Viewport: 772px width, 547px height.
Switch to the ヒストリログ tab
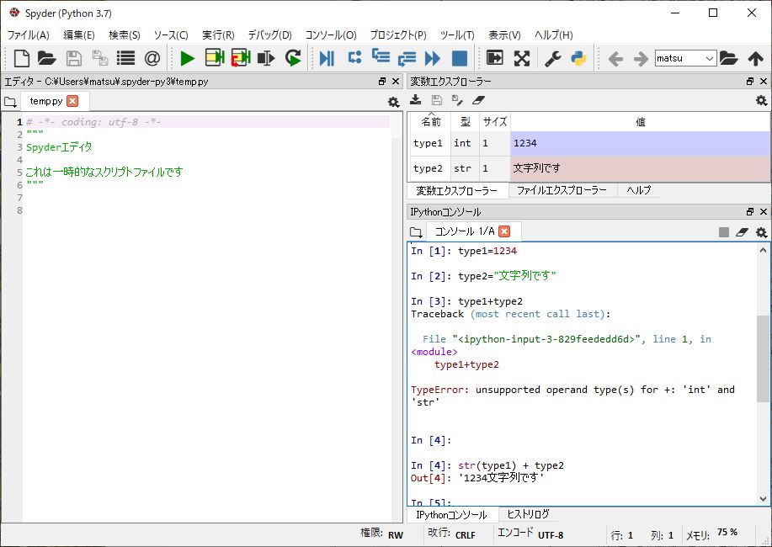click(529, 514)
